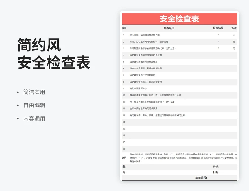This screenshot has height=191, width=249.
Task: Click the 无 remark in row 3
Action: tap(234, 48)
